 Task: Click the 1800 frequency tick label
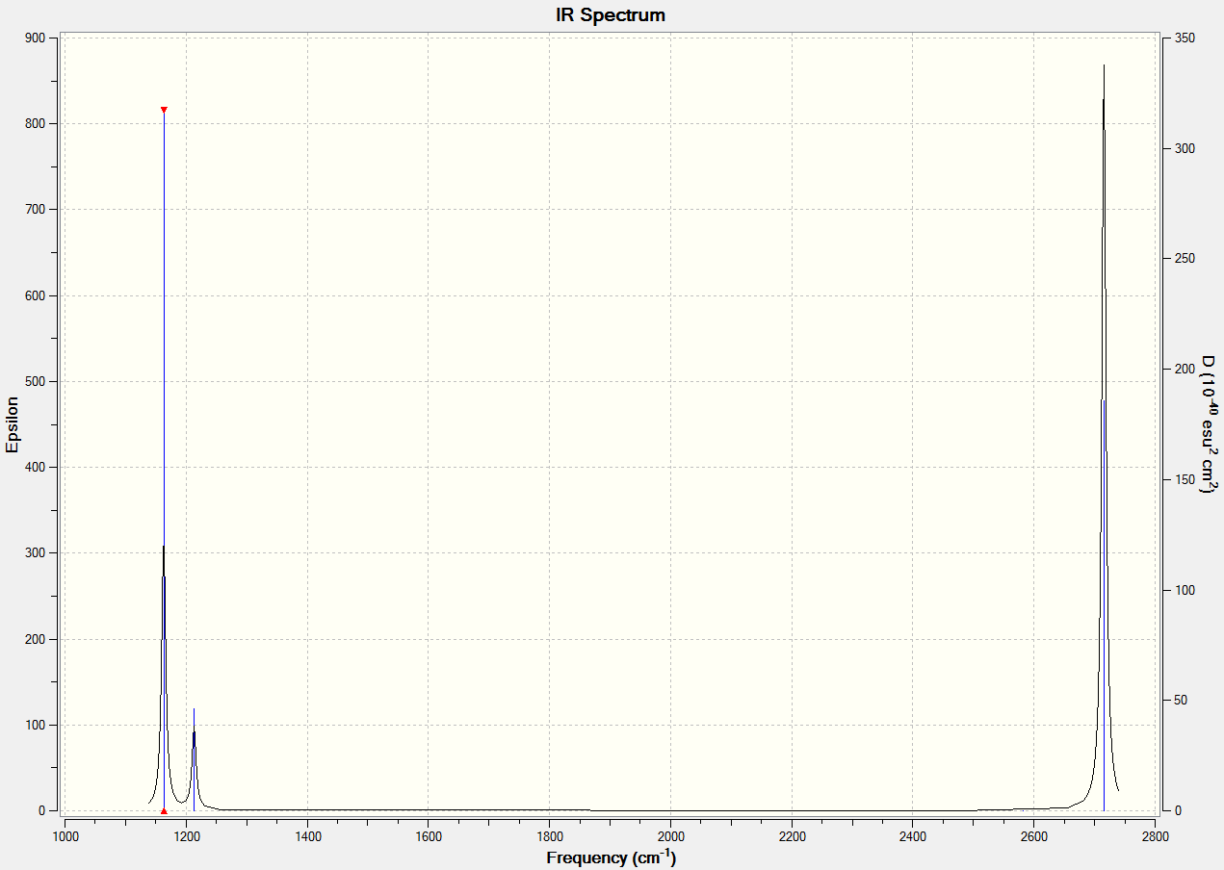tap(550, 835)
